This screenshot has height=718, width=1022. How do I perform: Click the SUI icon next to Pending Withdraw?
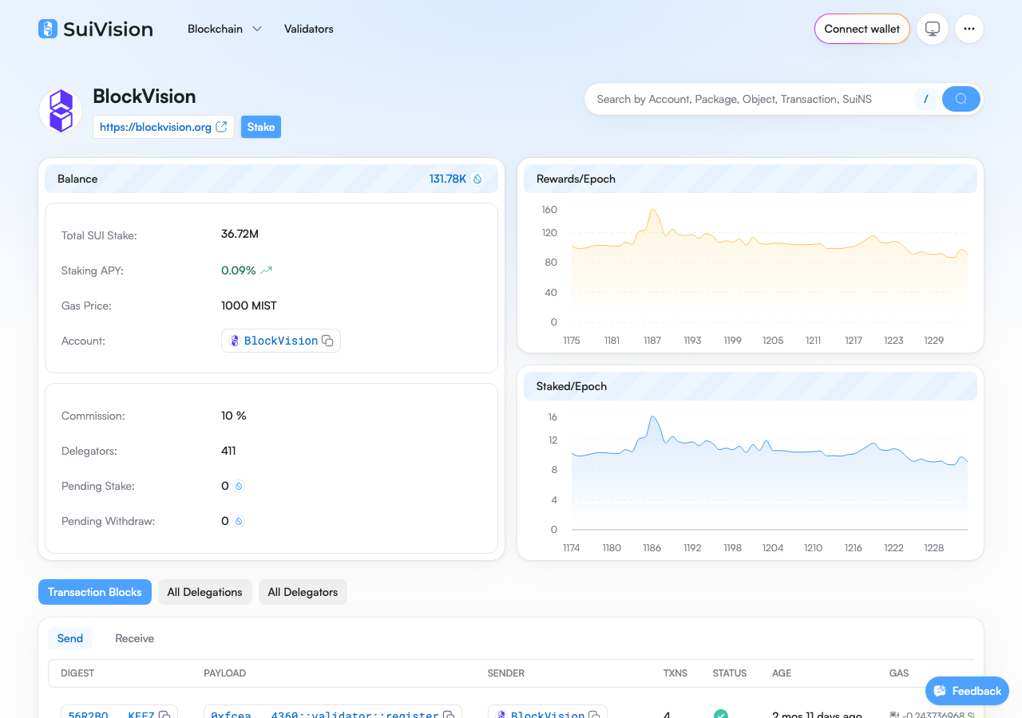click(238, 521)
